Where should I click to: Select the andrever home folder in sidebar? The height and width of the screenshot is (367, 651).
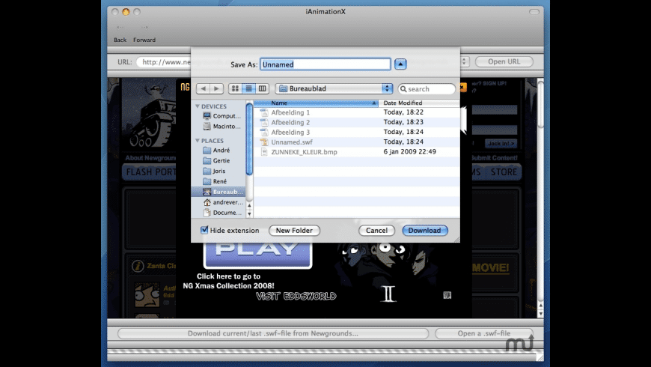coord(222,202)
